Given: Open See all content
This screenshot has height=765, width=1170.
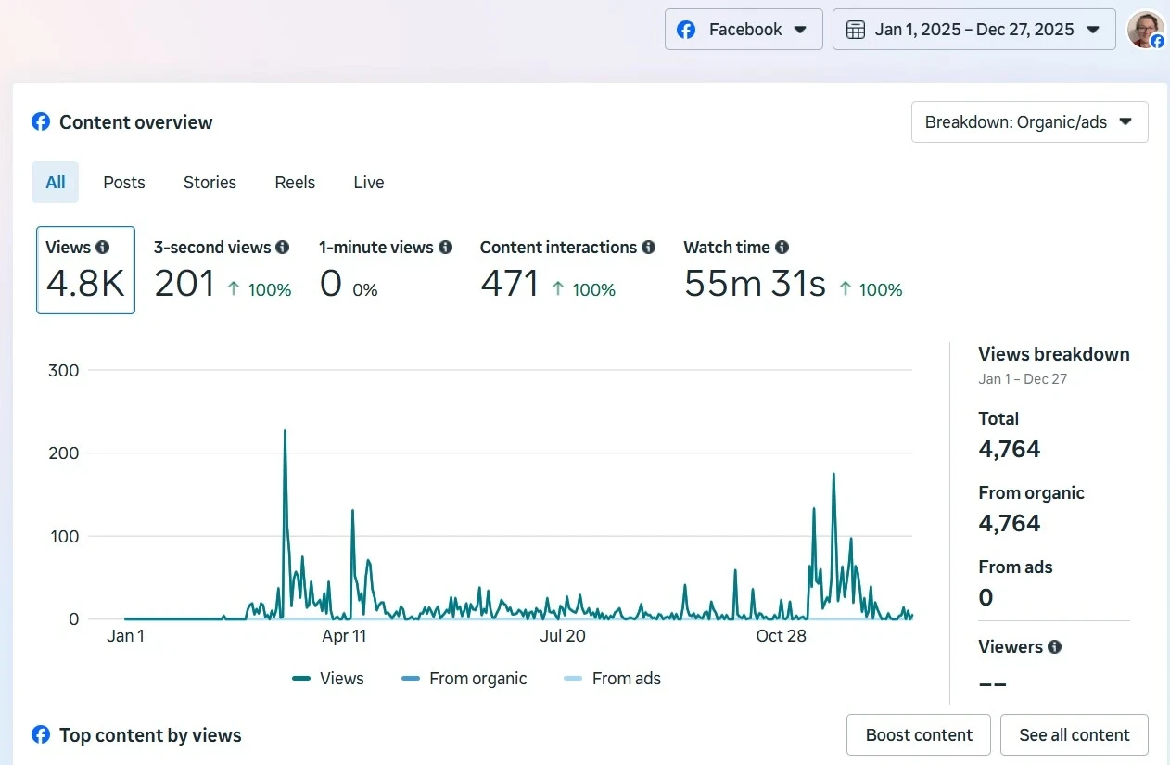Looking at the screenshot, I should pyautogui.click(x=1074, y=734).
